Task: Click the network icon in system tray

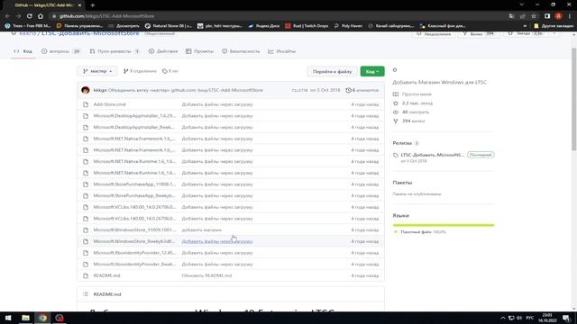Action: 511,318
